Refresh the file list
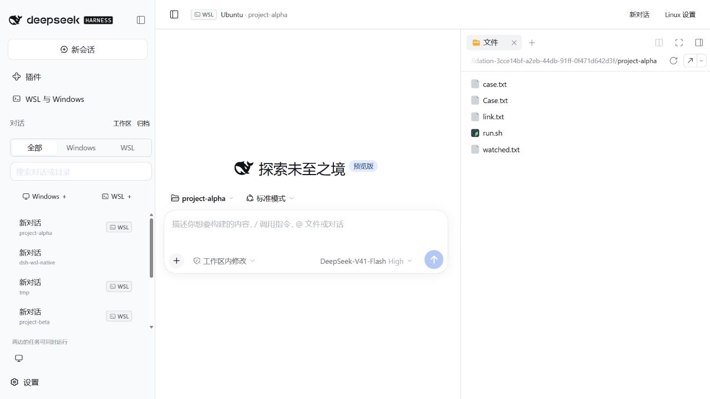This screenshot has width=710, height=399. tap(673, 60)
